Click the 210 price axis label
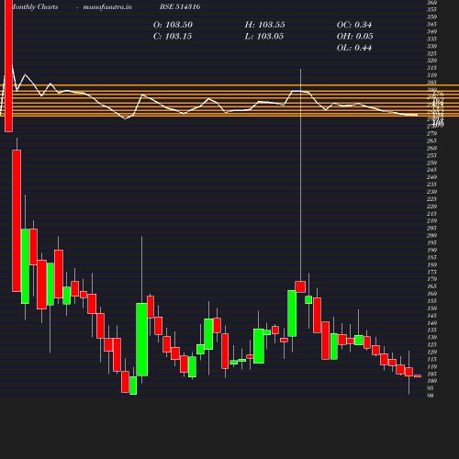 tap(431, 220)
